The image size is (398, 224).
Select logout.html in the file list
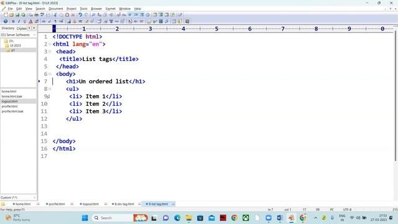tap(9, 101)
